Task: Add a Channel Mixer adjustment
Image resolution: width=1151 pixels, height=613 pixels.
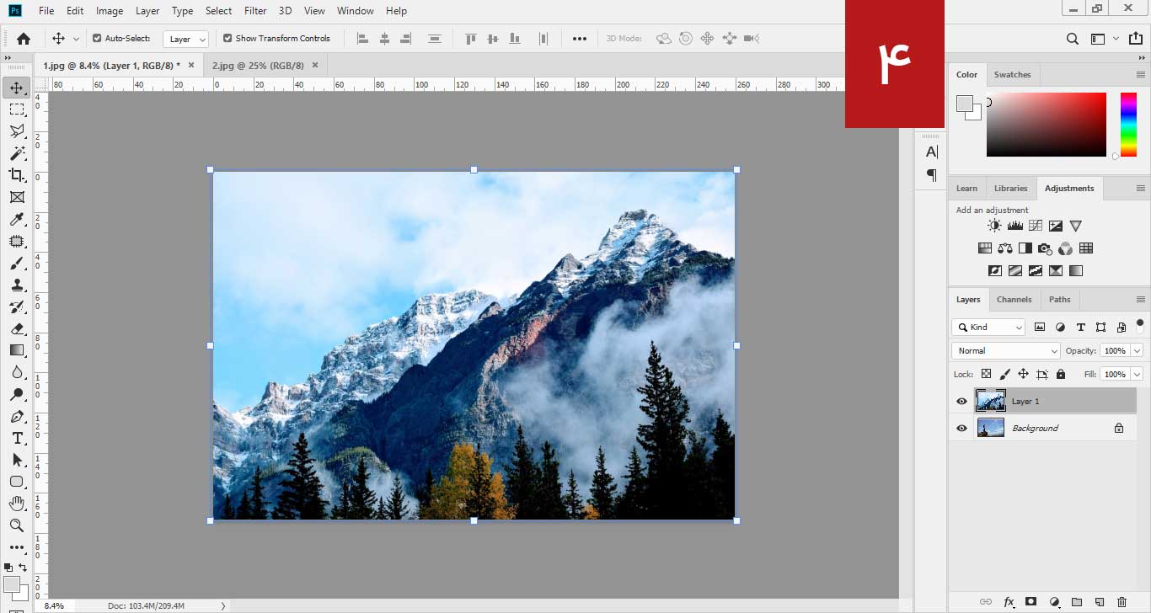Action: pos(1065,248)
